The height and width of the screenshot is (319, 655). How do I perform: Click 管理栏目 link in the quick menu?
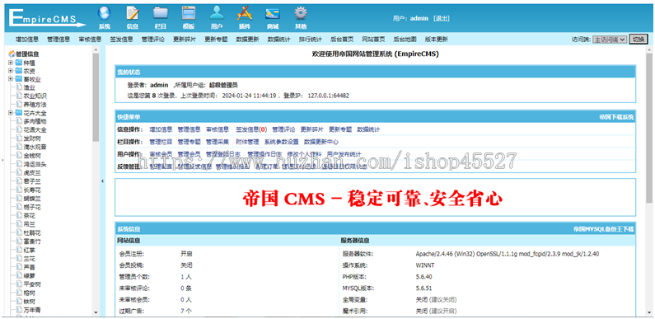[x=161, y=142]
